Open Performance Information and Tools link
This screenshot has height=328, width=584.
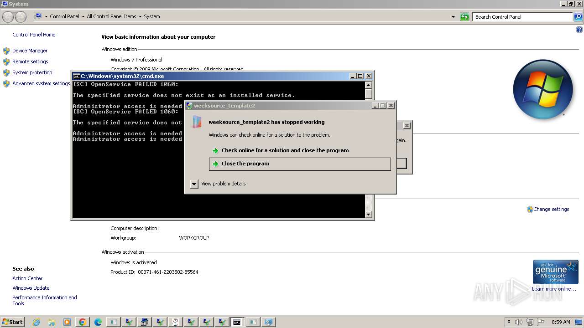click(45, 300)
